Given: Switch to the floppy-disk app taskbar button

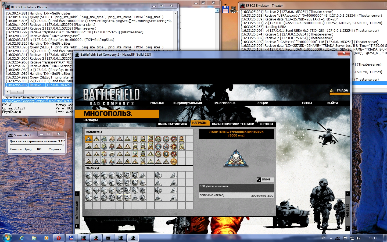Looking at the screenshot, I should (71, 238).
